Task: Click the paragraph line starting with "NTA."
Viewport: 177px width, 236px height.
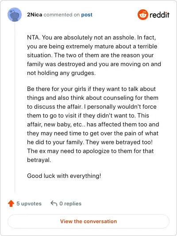Action: [x=92, y=37]
